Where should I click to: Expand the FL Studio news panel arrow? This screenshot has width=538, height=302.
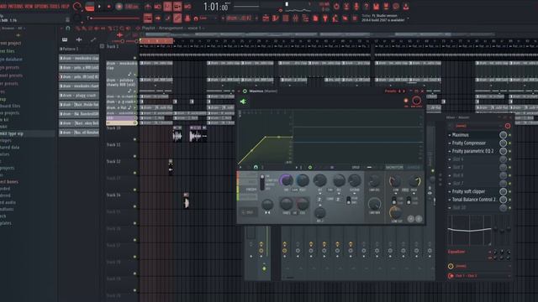coord(408,18)
